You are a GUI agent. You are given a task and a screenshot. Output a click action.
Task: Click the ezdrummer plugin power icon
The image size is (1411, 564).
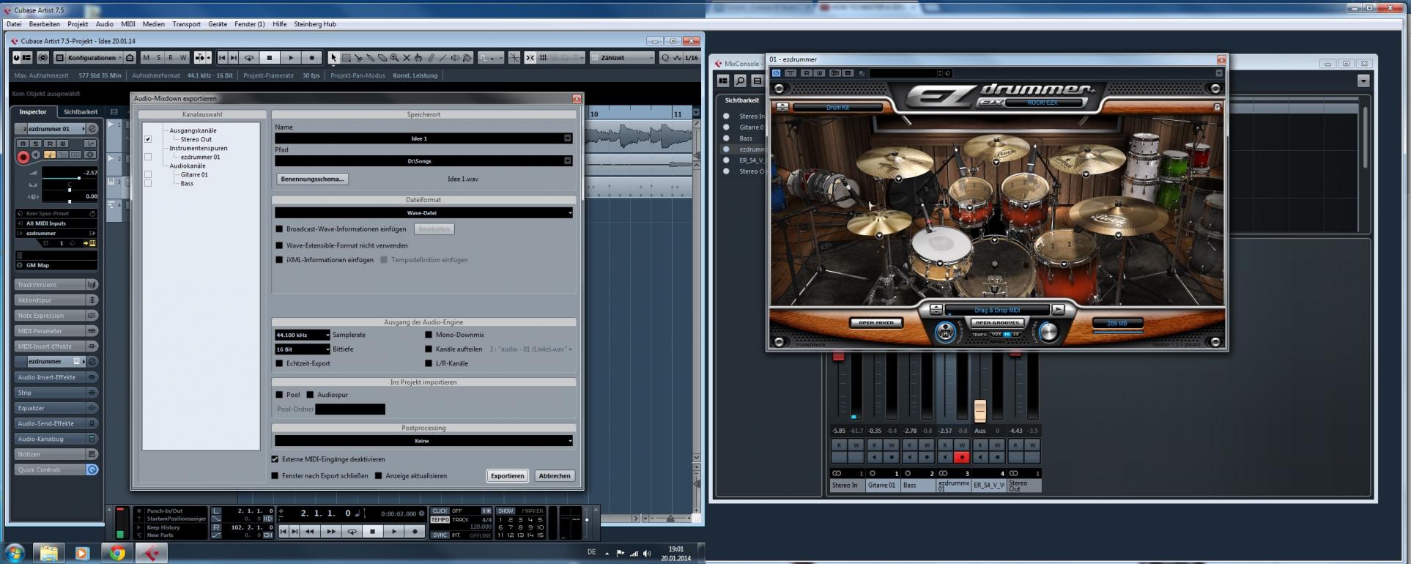[x=777, y=73]
